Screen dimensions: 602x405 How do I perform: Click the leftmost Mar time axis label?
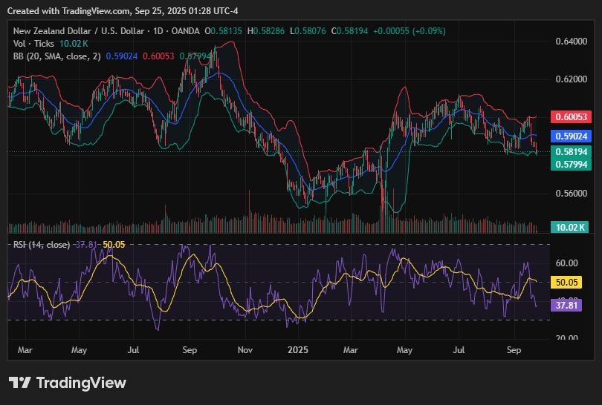pos(25,350)
